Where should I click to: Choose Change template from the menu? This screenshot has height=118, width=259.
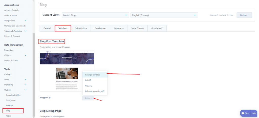95,75
